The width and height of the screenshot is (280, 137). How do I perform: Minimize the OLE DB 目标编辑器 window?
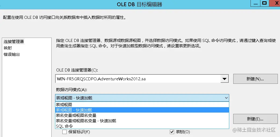coord(256,4)
